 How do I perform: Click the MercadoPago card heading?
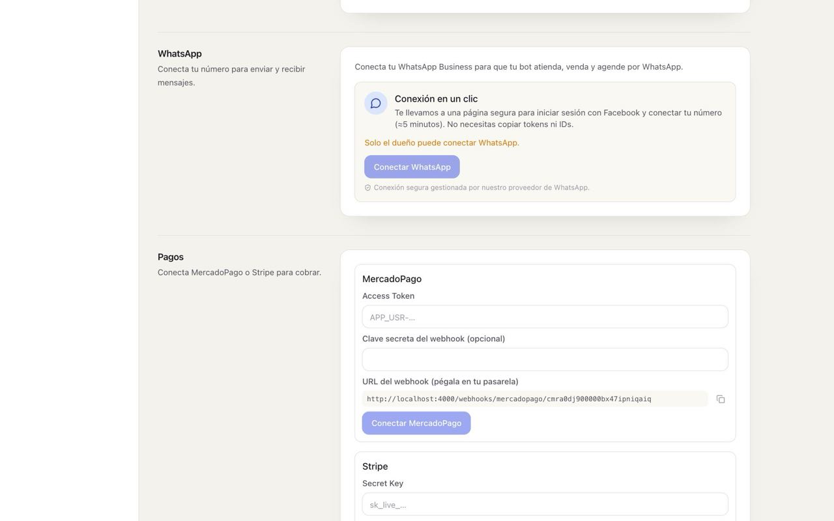point(392,279)
